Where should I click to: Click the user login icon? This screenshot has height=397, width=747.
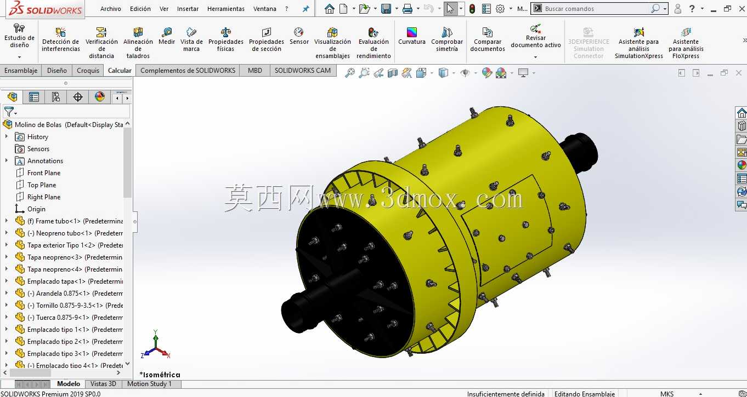click(x=678, y=9)
